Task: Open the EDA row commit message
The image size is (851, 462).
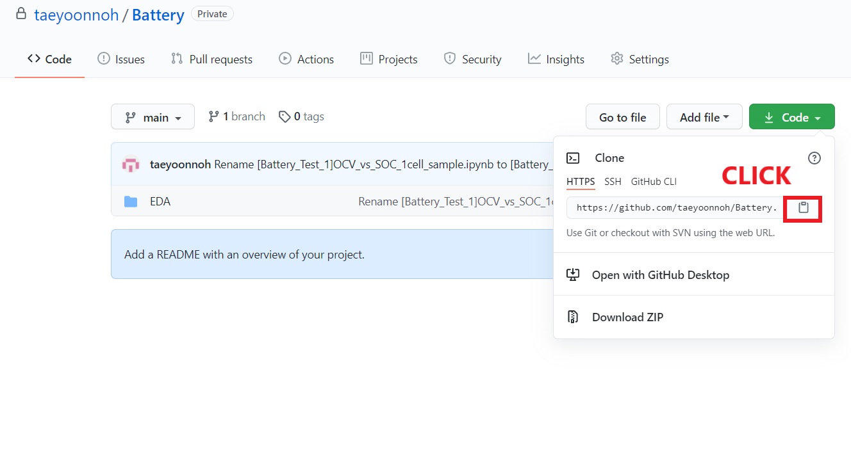Action: 456,202
